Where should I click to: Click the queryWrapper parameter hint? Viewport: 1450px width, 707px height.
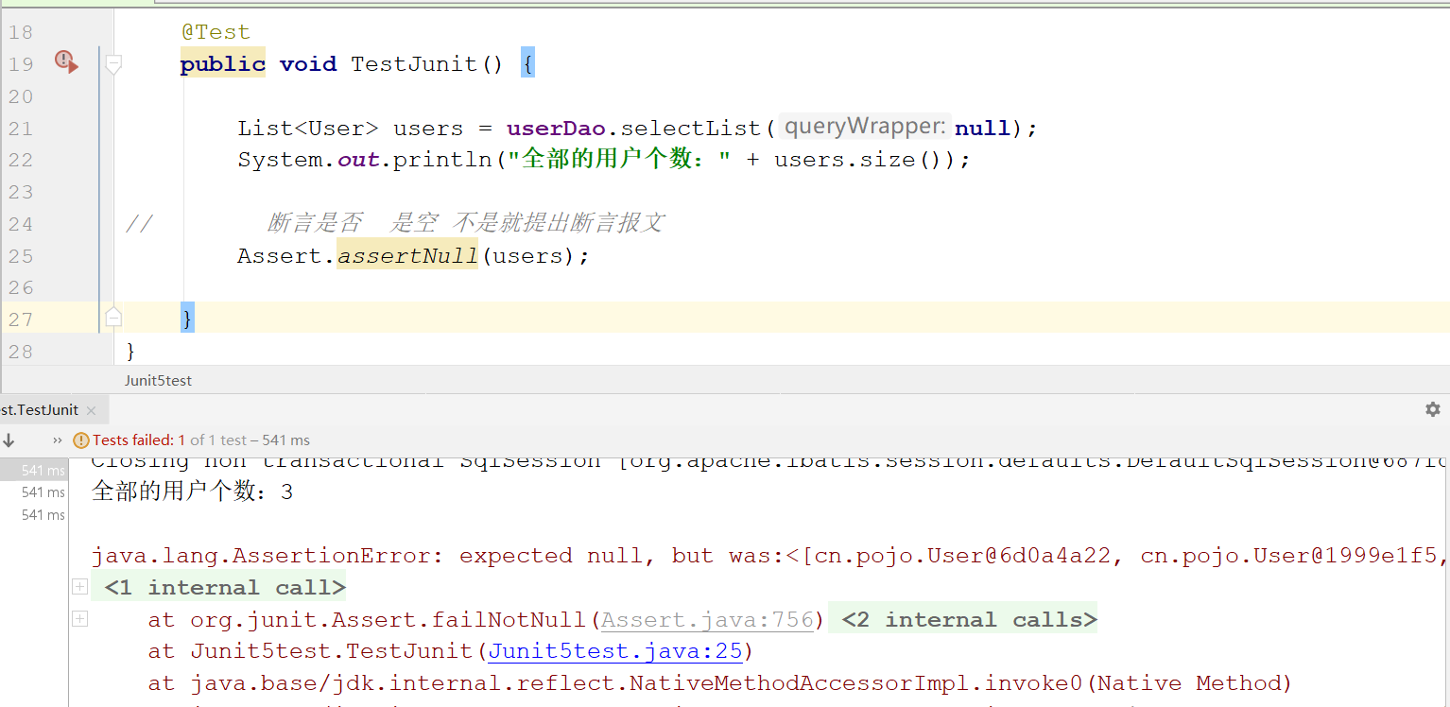click(x=865, y=127)
